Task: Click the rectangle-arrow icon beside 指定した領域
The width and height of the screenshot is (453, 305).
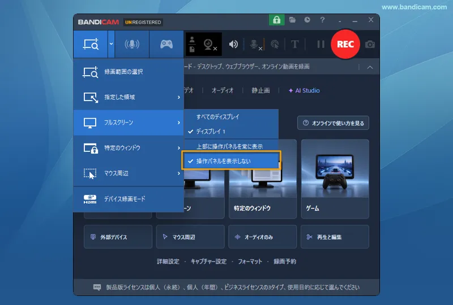Action: click(91, 98)
